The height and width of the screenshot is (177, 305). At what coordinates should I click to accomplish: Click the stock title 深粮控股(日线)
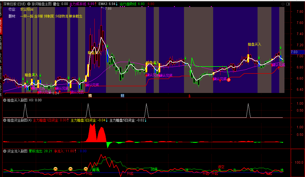[15, 4]
